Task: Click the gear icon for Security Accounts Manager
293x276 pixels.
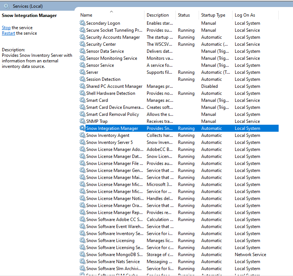Action: [x=83, y=37]
